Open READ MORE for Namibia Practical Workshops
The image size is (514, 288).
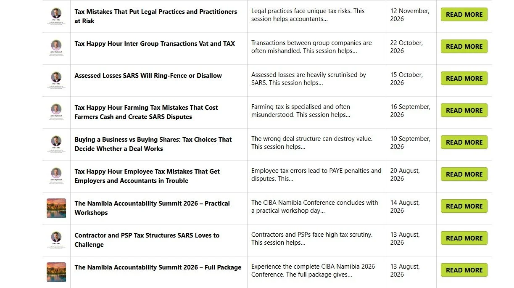[x=464, y=206]
